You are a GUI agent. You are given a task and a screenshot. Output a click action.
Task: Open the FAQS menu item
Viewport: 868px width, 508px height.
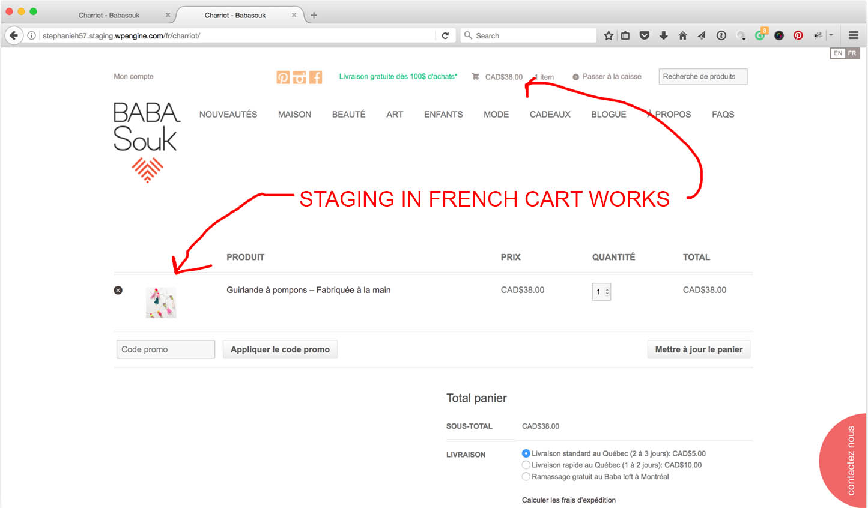point(723,114)
